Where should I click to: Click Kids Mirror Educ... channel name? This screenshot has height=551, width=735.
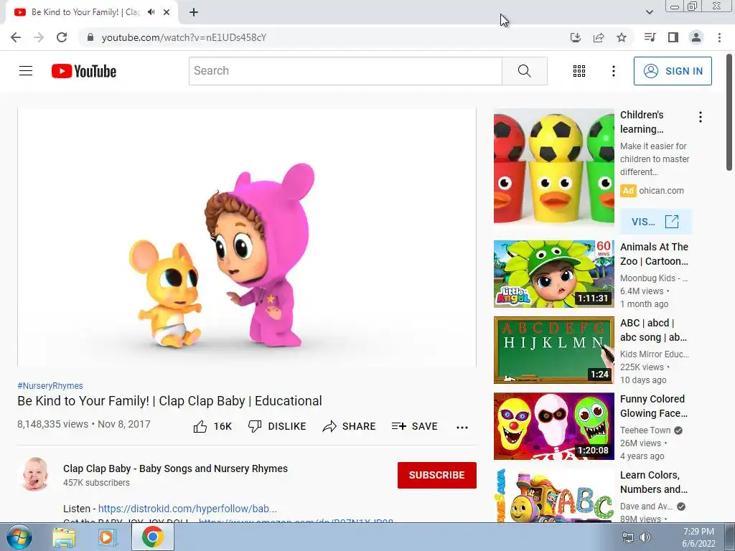(x=655, y=354)
